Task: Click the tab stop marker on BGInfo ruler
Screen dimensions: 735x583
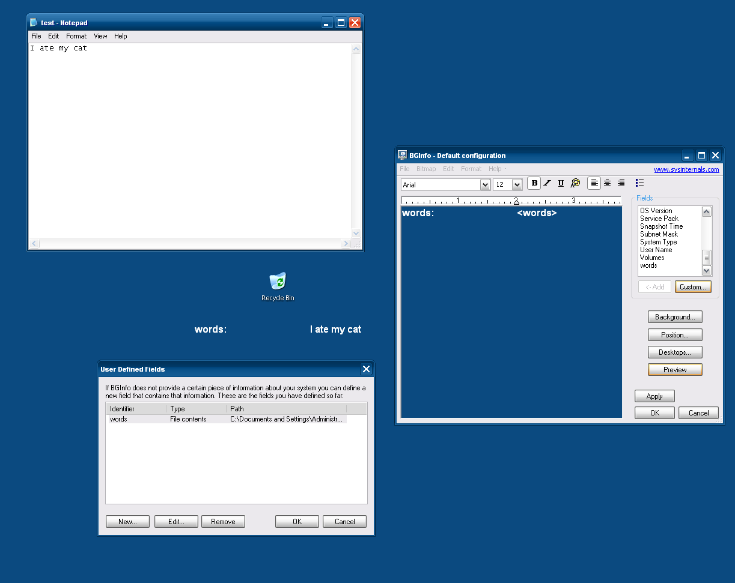Action: click(516, 202)
